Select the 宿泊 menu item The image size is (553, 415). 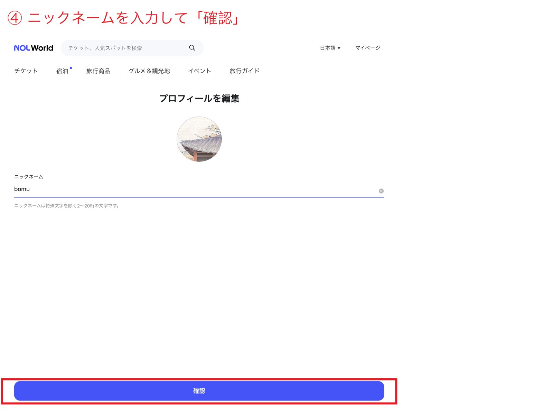click(62, 71)
